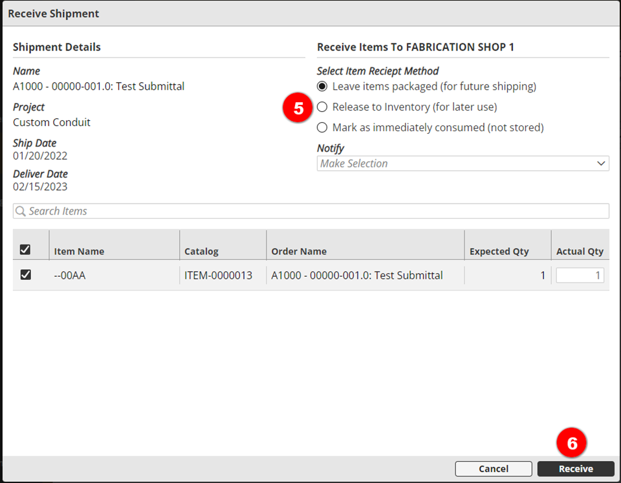The width and height of the screenshot is (621, 483).
Task: Click the Catalog column header
Action: click(x=201, y=252)
